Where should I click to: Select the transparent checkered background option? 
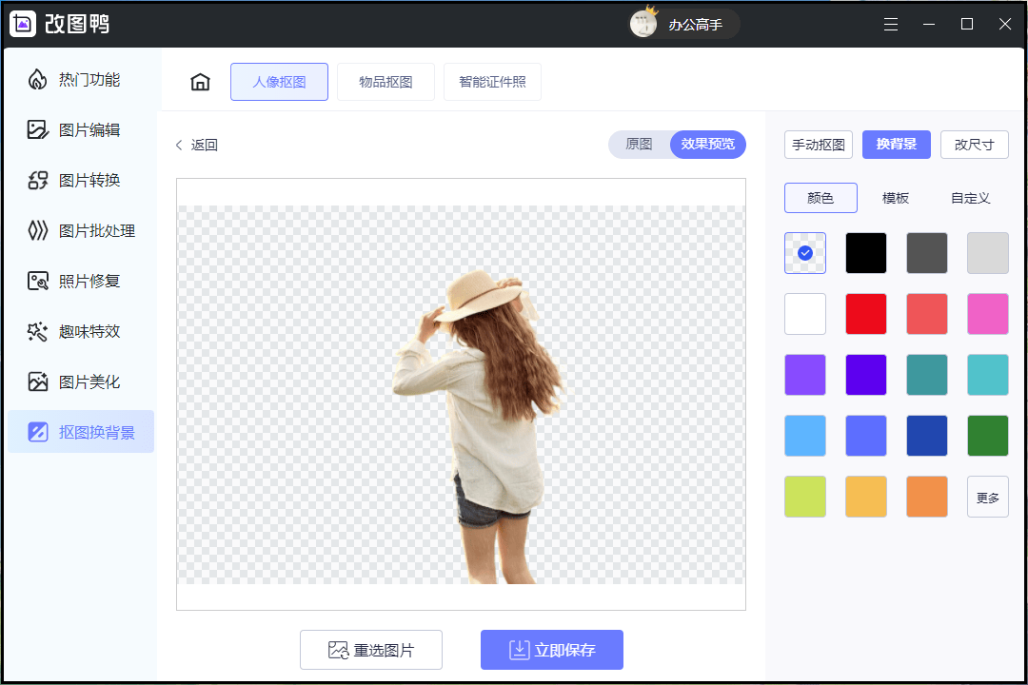805,253
